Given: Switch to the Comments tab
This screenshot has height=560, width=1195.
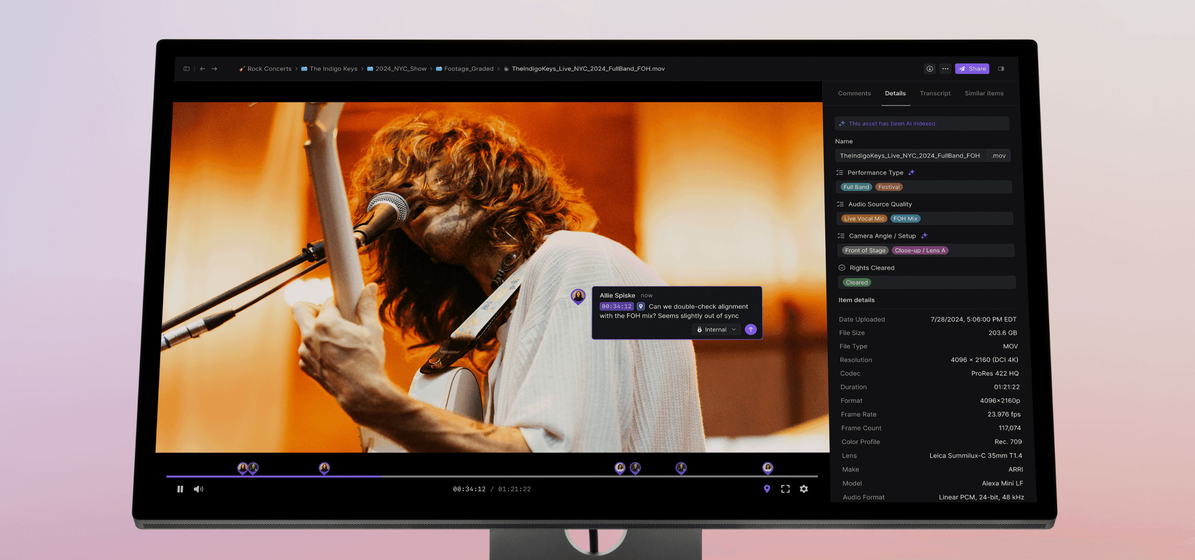Looking at the screenshot, I should tap(854, 93).
